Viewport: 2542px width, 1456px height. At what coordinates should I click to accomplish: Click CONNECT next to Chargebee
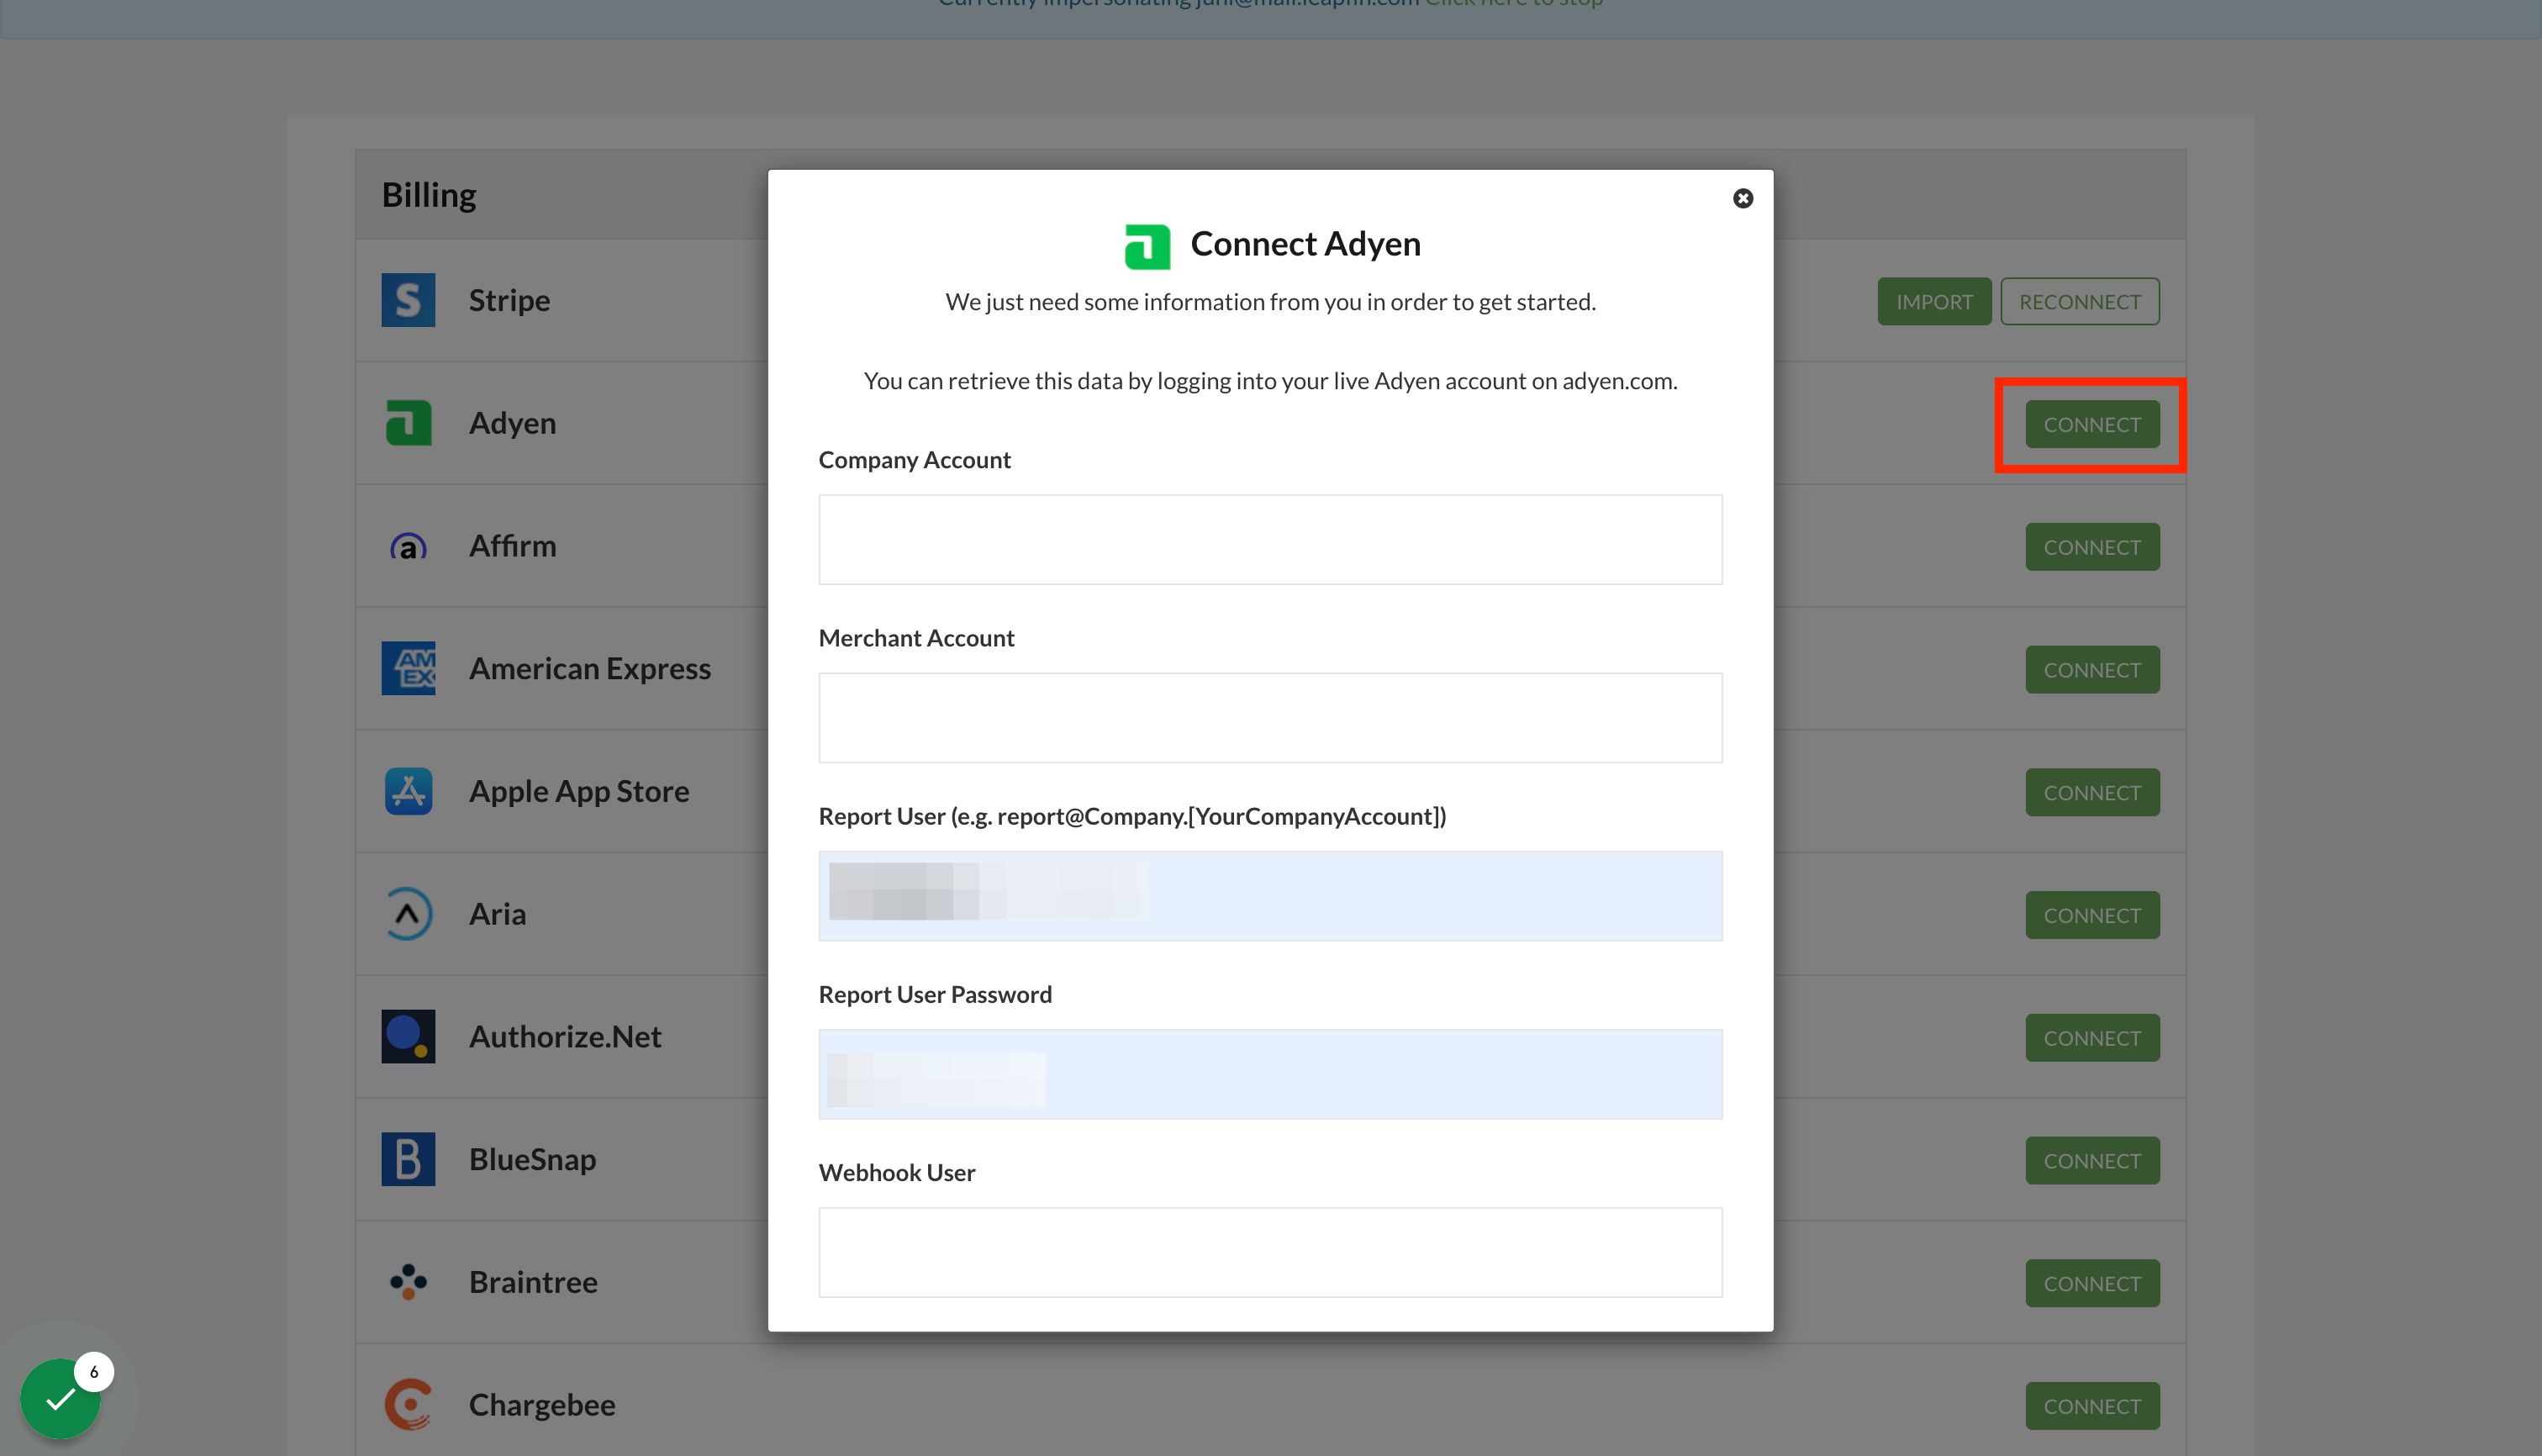click(2091, 1406)
